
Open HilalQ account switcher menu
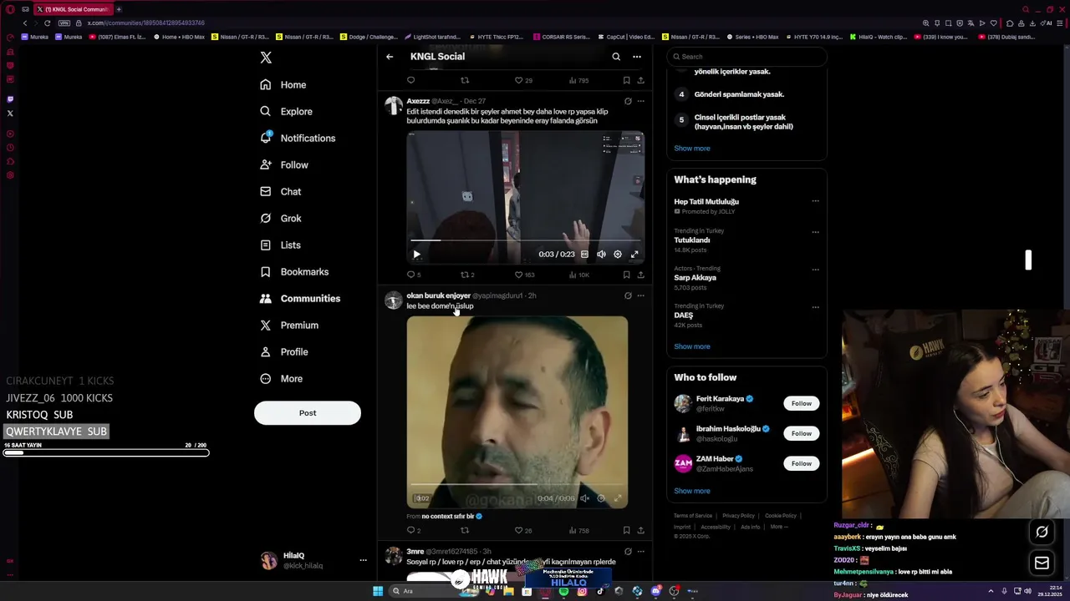coord(363,560)
